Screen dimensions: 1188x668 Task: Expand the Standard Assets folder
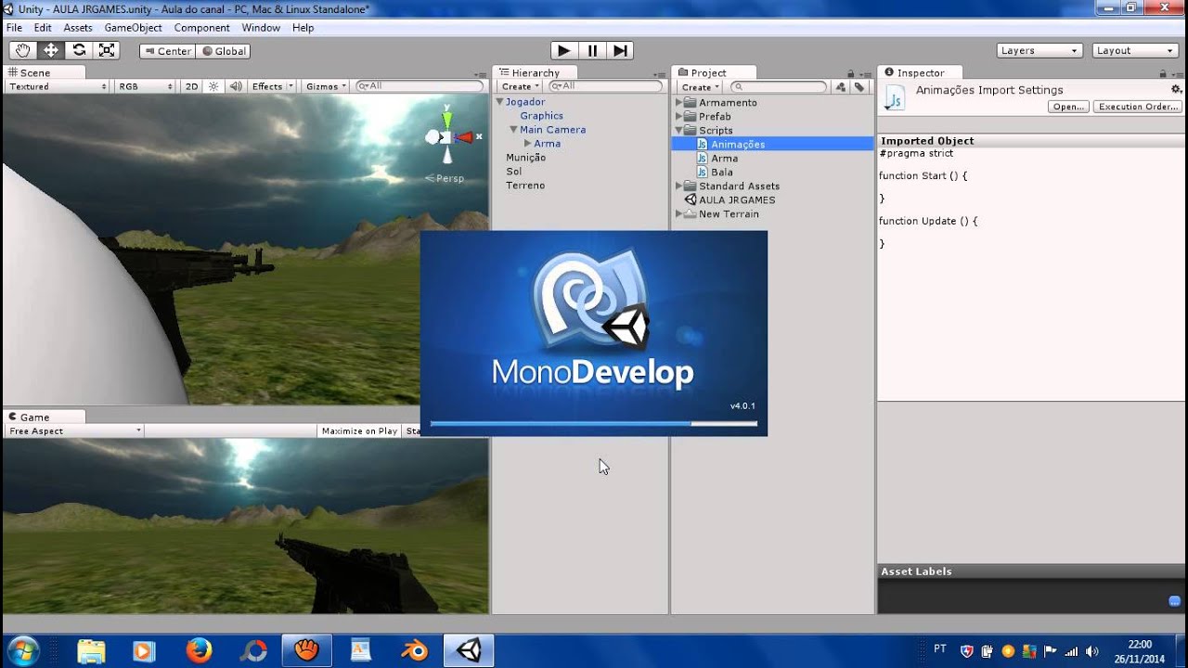click(x=678, y=186)
